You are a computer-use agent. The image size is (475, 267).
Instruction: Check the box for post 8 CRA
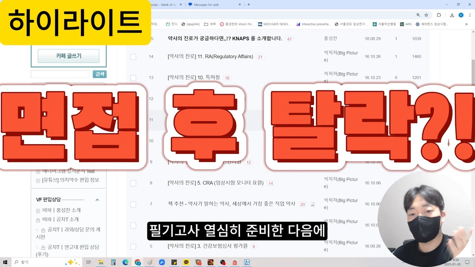133,183
